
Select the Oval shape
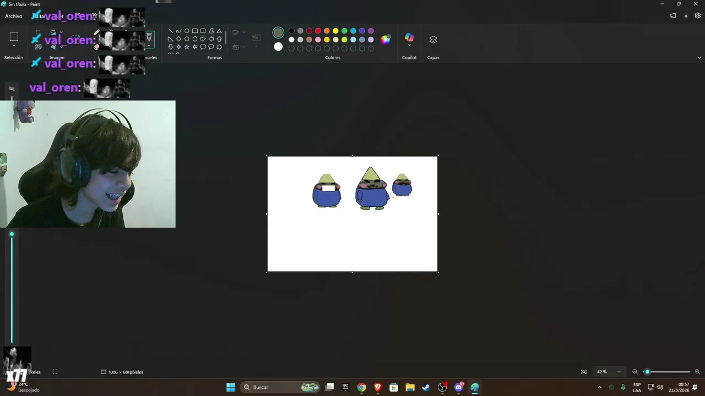[187, 31]
